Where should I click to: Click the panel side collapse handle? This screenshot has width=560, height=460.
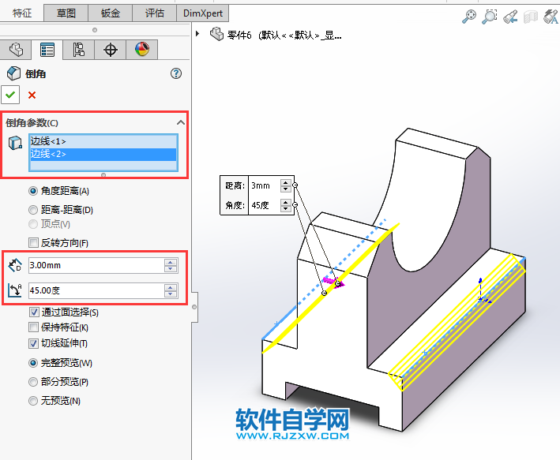coord(194,307)
